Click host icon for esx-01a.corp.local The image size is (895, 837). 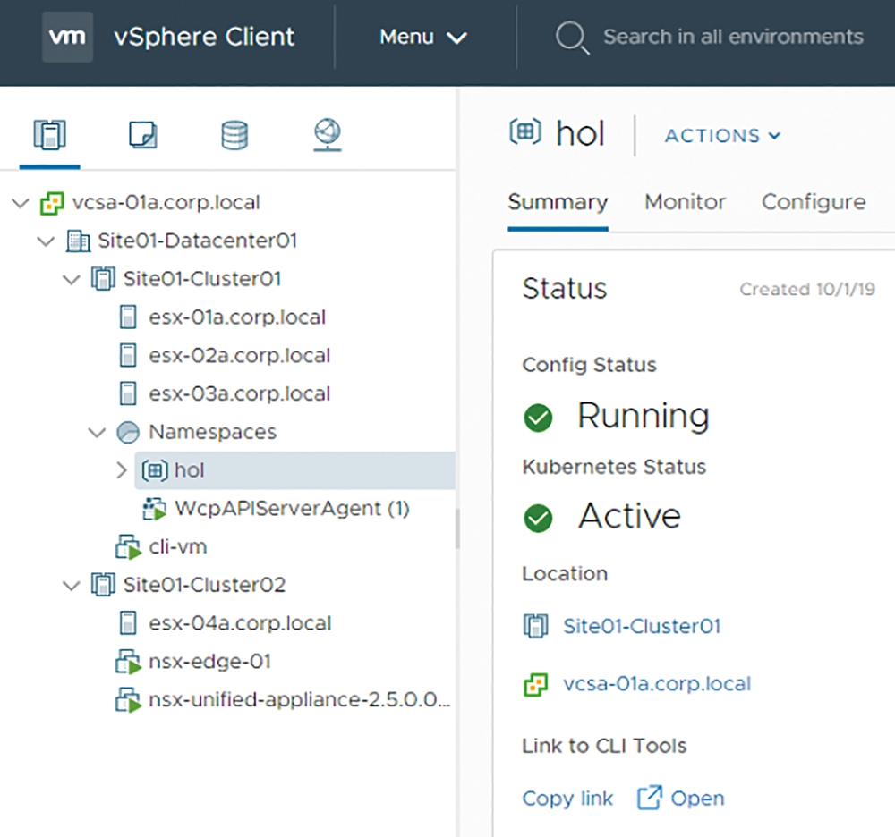tap(128, 317)
